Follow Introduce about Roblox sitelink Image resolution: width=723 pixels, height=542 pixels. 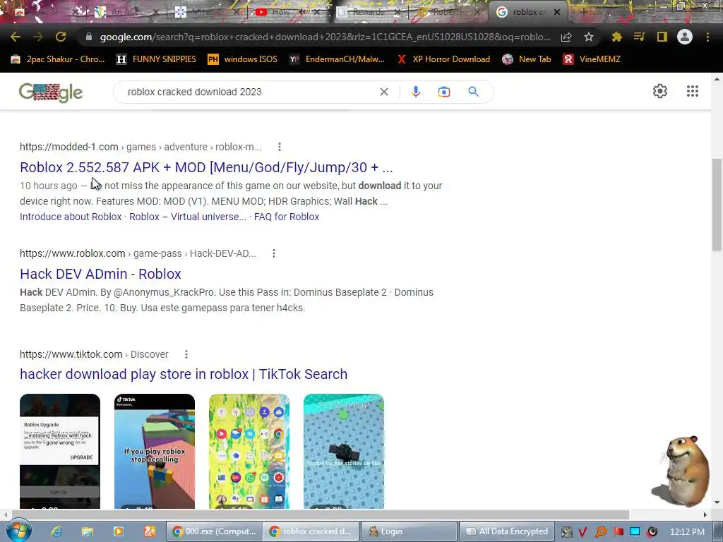pos(71,217)
